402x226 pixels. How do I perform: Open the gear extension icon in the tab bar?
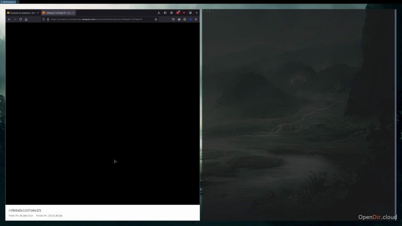coord(171,13)
